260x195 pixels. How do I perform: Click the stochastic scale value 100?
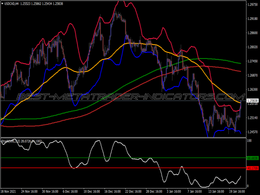[x=249, y=141]
